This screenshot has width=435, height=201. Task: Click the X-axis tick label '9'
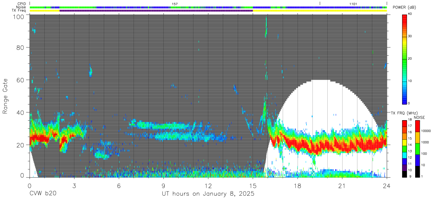[x=163, y=186]
